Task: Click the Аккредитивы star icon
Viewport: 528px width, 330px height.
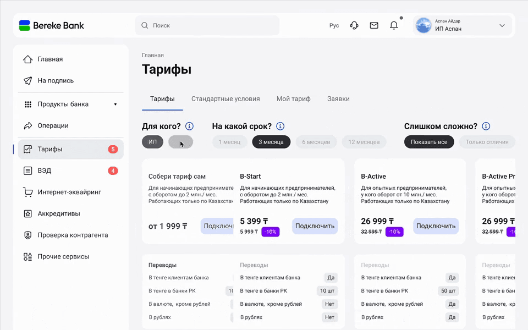Action: (x=28, y=214)
